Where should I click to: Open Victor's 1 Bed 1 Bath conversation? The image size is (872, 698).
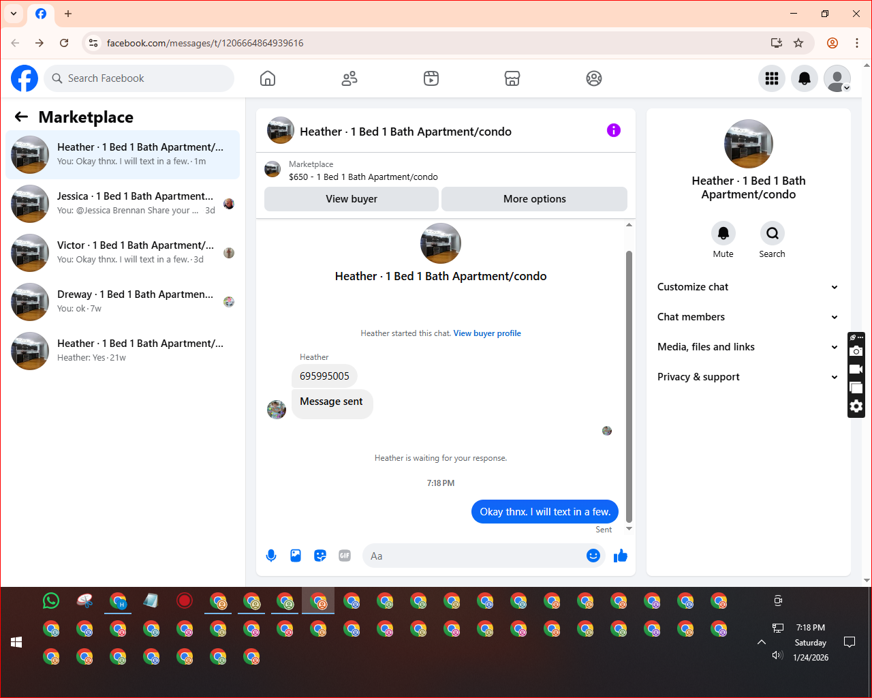tap(123, 253)
